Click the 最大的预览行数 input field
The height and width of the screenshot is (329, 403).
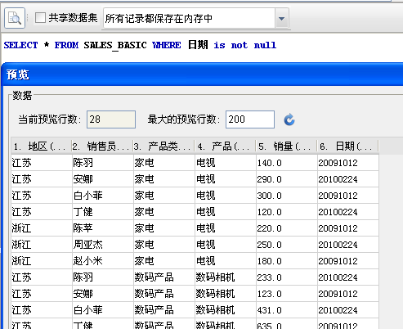250,119
